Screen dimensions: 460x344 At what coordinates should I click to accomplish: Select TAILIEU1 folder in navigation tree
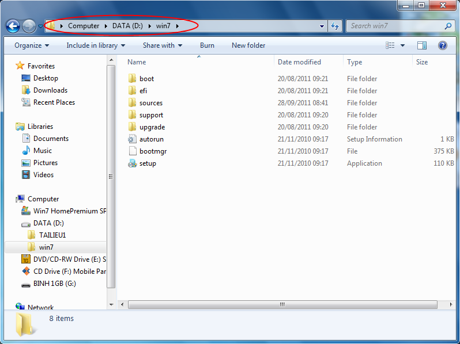click(52, 235)
